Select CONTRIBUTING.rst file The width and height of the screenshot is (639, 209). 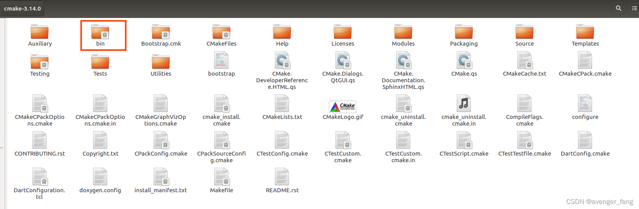tap(40, 144)
